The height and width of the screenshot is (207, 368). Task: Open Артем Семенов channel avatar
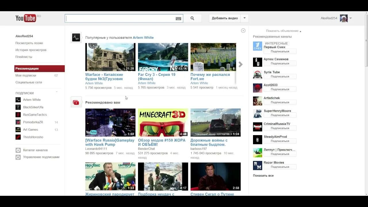pos(258,62)
